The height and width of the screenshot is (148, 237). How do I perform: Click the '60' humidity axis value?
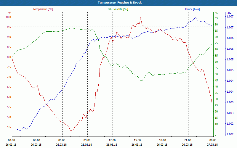216,62
